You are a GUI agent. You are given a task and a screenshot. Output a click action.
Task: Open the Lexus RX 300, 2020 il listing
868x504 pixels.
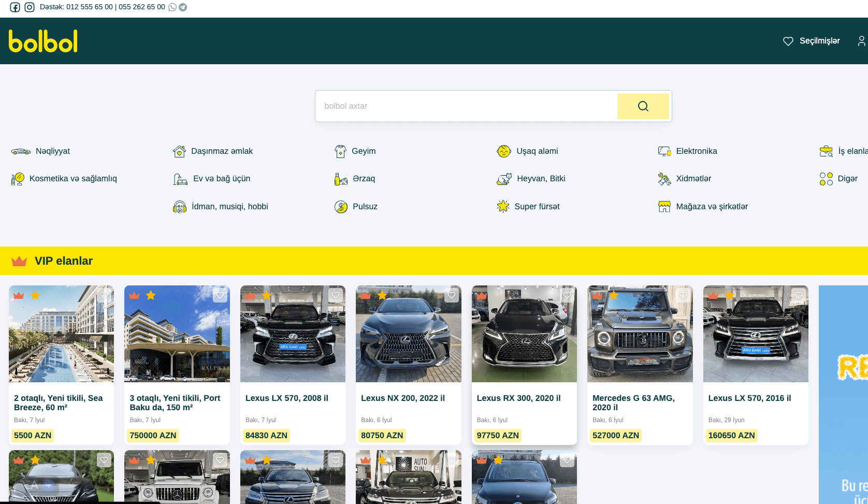518,398
